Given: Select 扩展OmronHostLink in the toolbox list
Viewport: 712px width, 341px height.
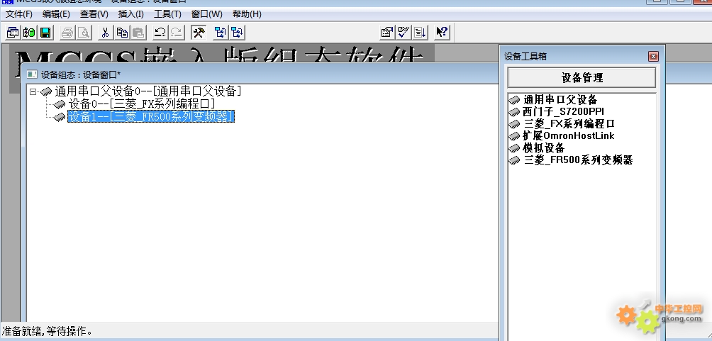Looking at the screenshot, I should coord(569,135).
